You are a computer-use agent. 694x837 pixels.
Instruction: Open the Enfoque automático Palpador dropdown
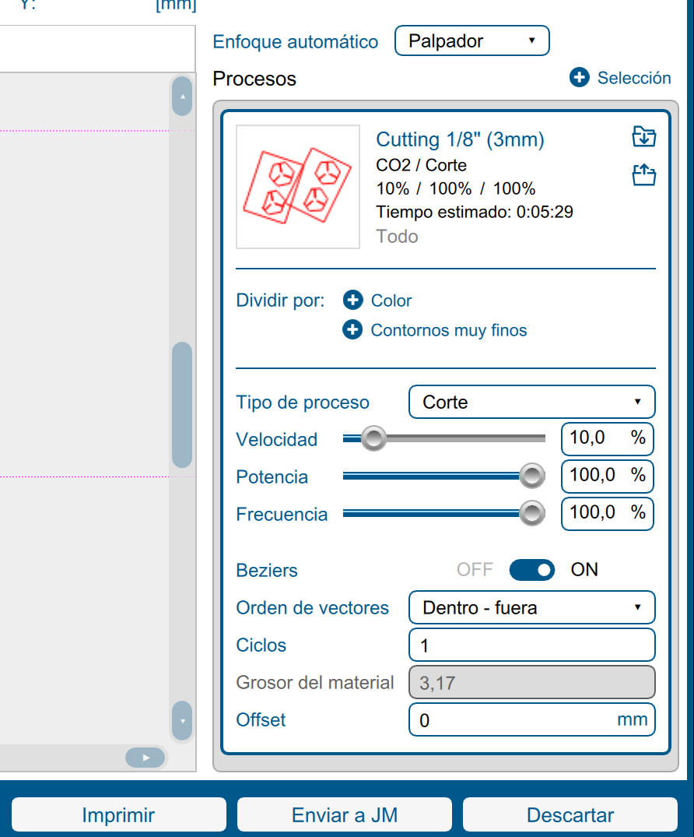click(x=472, y=41)
